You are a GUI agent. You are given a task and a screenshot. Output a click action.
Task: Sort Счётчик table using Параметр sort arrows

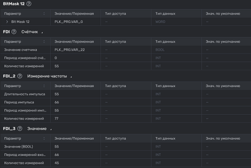(x=44, y=42)
